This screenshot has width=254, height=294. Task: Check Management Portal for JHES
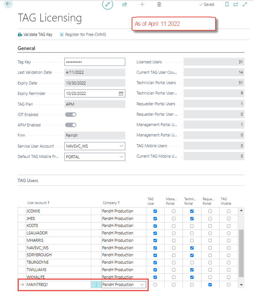point(174,219)
